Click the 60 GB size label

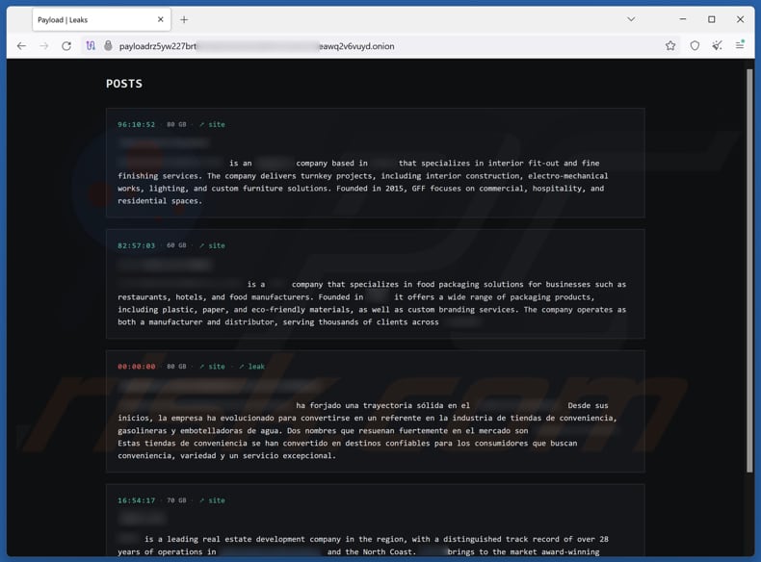pos(176,245)
